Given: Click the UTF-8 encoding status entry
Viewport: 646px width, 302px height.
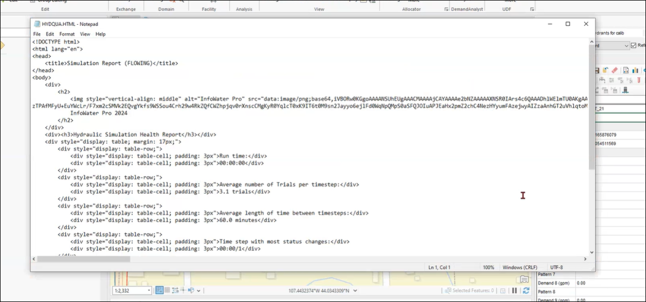Looking at the screenshot, I should [x=556, y=268].
